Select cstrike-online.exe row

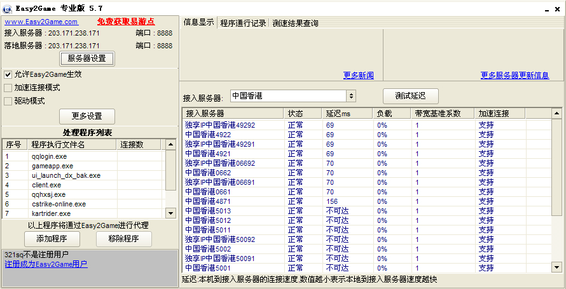coord(84,204)
